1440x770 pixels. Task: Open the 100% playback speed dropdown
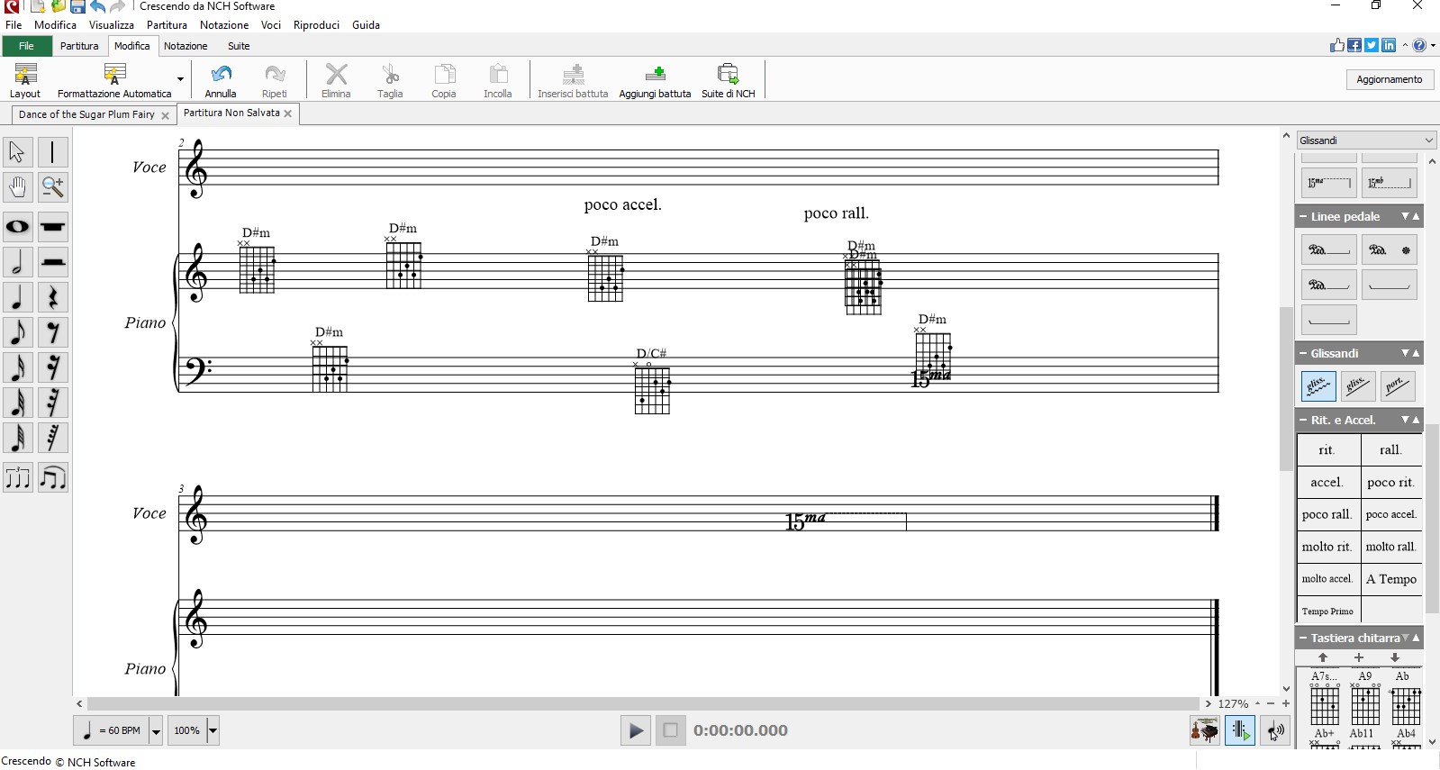[x=213, y=730]
